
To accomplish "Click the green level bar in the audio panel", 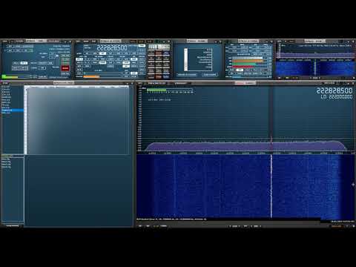I will coord(244,64).
